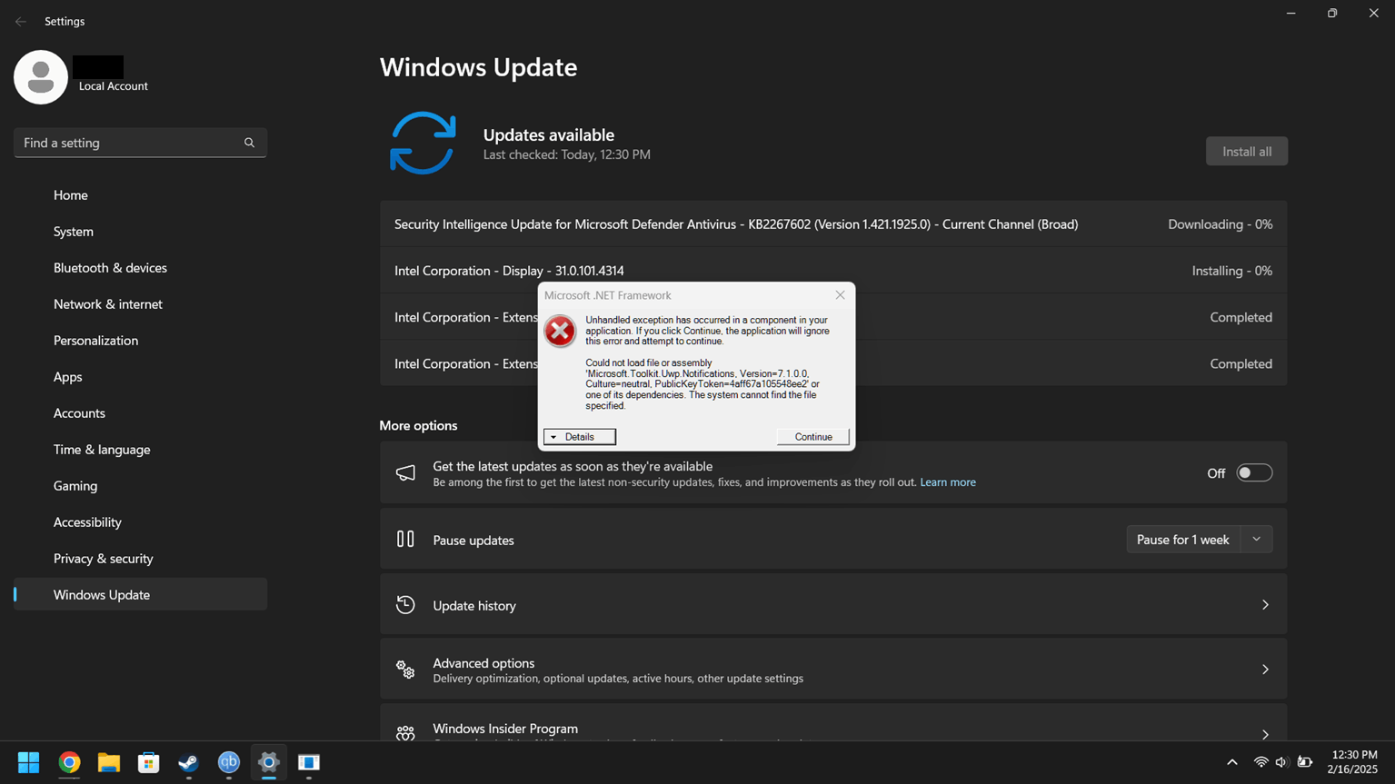Click the user profile avatar

click(x=41, y=77)
